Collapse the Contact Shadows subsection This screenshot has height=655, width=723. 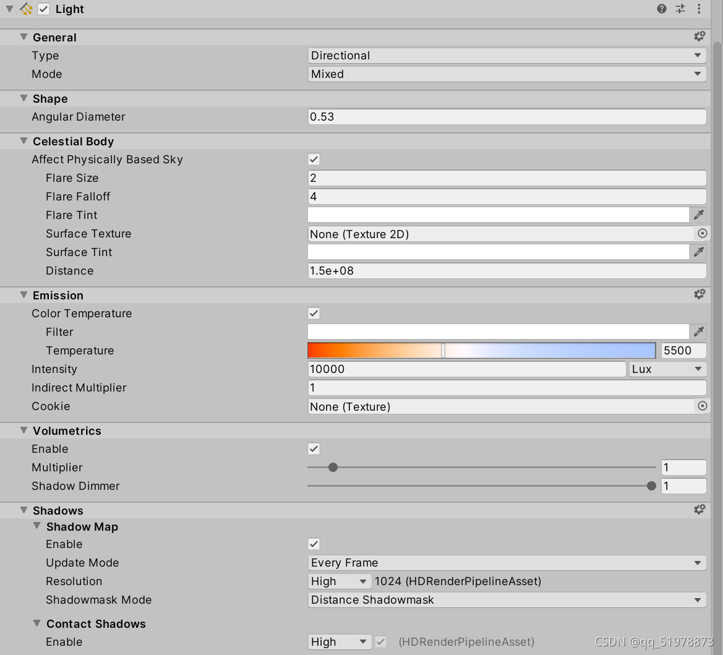click(x=37, y=623)
